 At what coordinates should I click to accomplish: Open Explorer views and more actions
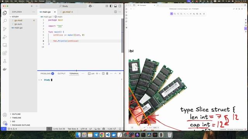(34, 12)
